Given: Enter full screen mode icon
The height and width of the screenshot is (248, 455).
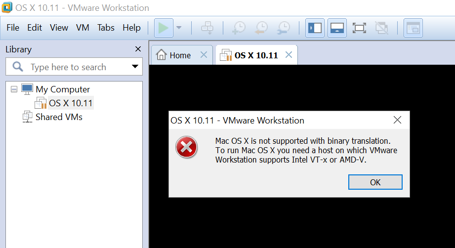Looking at the screenshot, I should (359, 28).
